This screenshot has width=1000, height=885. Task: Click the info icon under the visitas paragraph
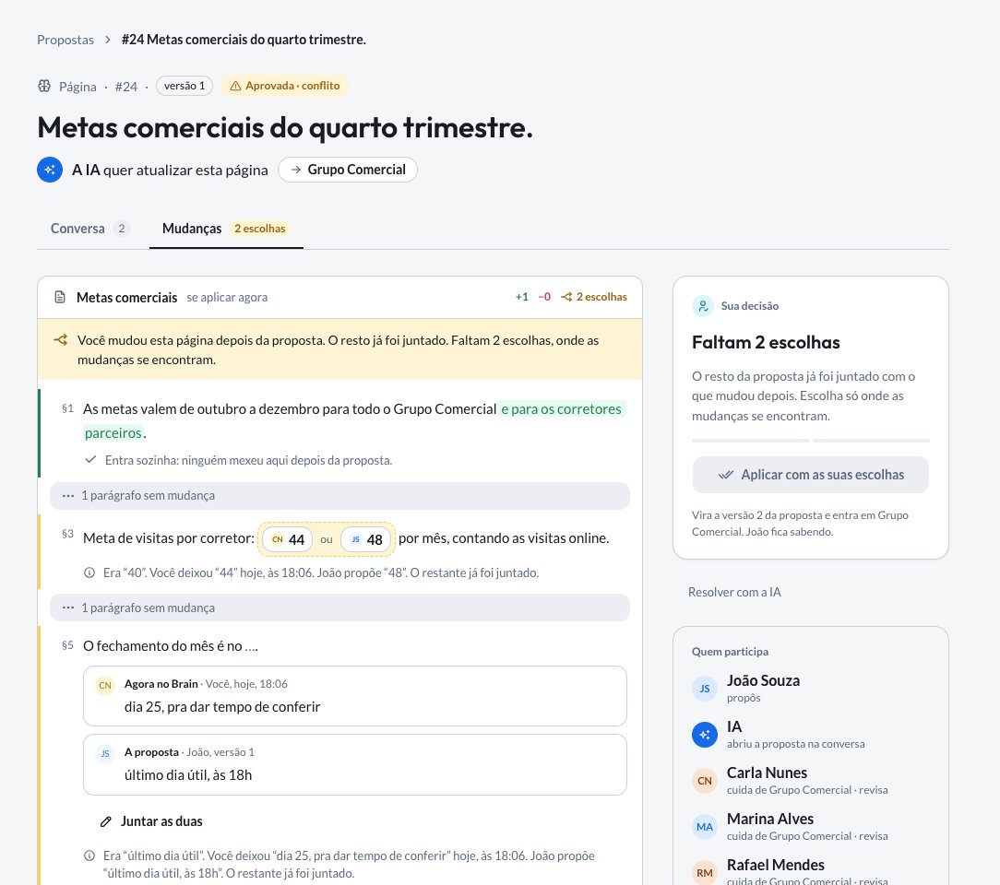[x=89, y=572]
